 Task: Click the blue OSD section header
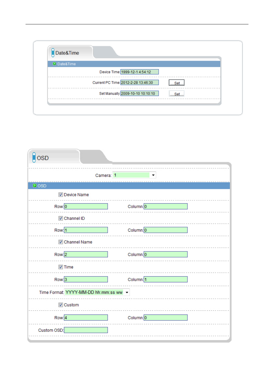click(x=129, y=186)
